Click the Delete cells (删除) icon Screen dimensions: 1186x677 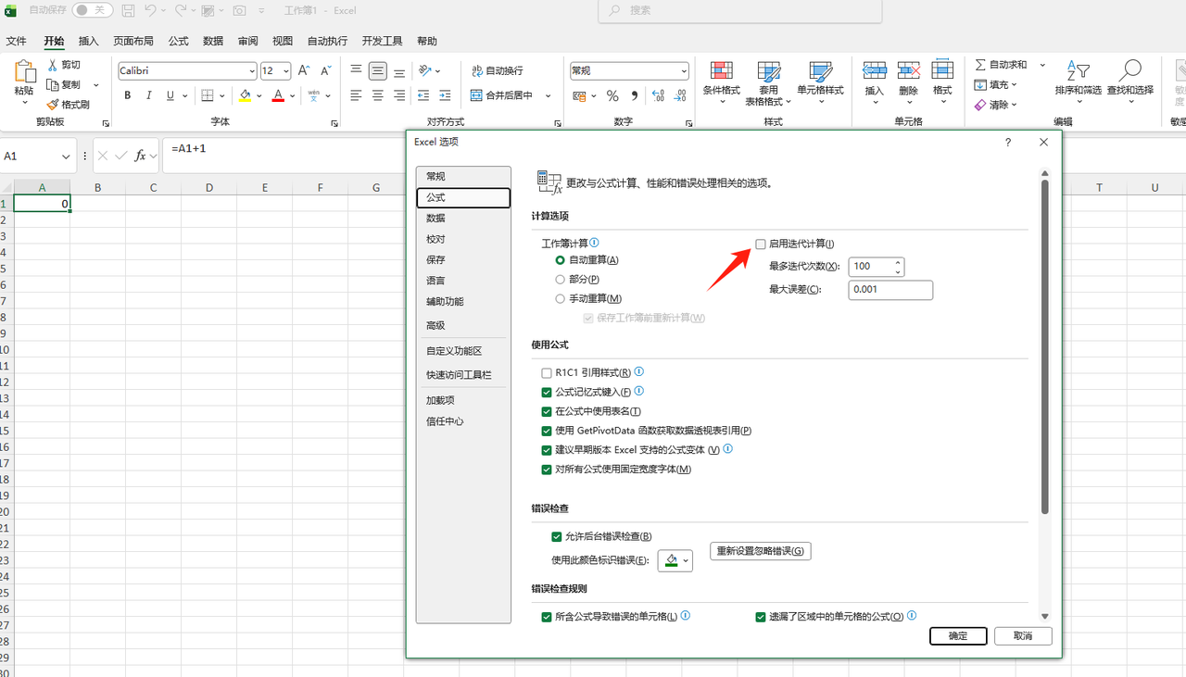pyautogui.click(x=909, y=70)
